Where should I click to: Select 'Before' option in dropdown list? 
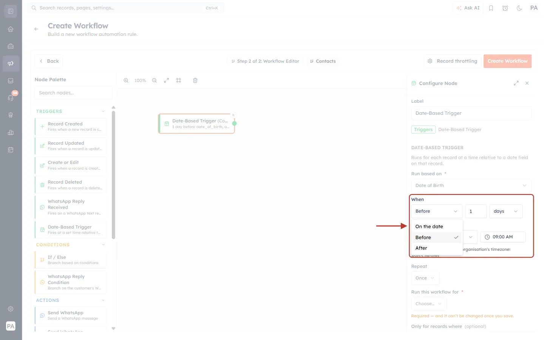click(436, 237)
